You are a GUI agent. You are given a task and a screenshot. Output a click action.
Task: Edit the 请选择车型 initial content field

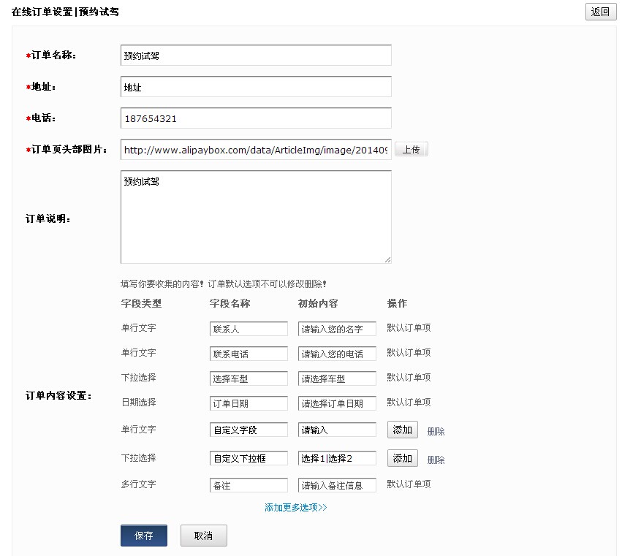click(337, 379)
